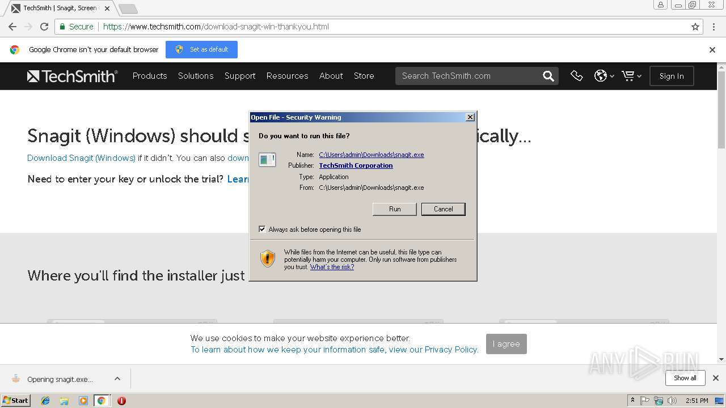Click the application file icon in dialog
The width and height of the screenshot is (726, 408).
267,160
